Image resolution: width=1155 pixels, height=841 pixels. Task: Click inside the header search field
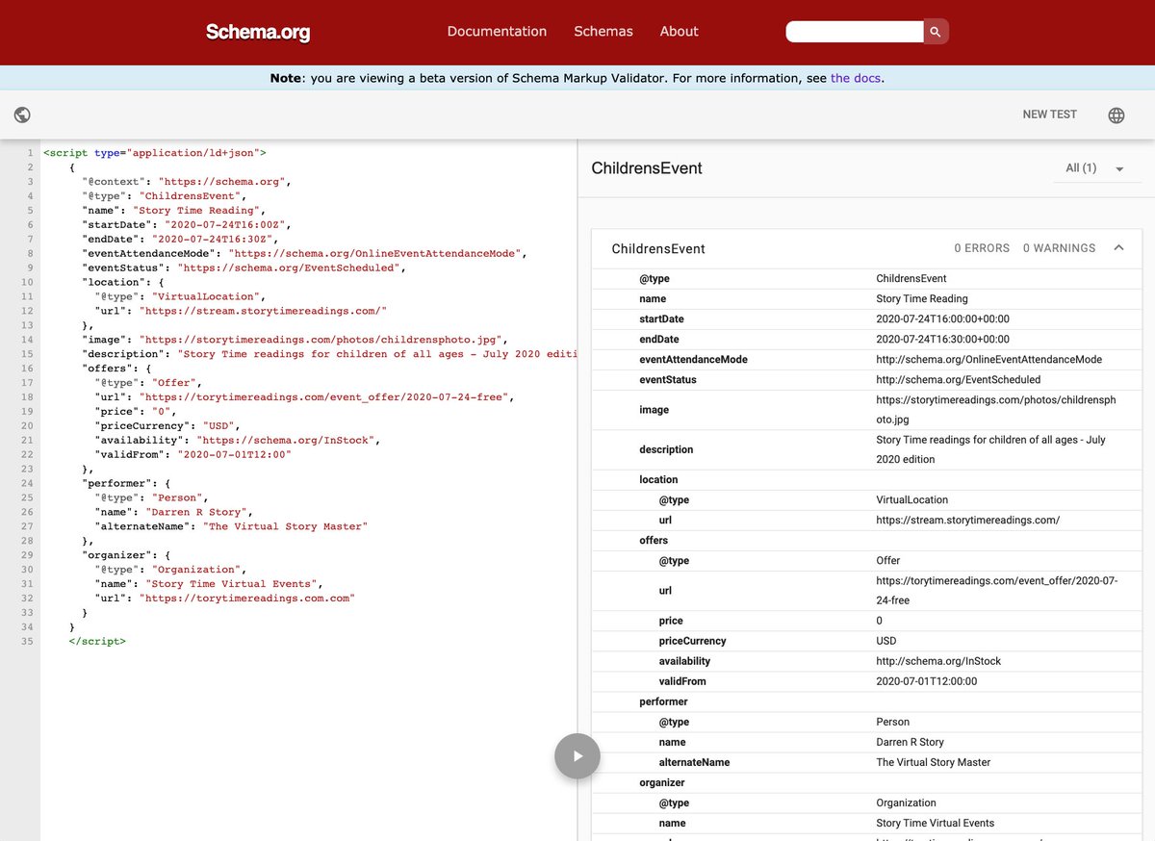tap(852, 31)
